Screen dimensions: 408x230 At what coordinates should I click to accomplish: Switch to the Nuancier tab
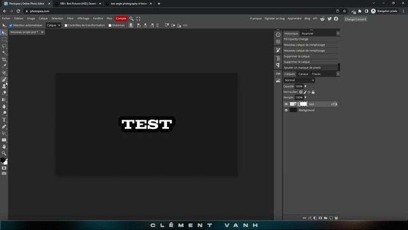click(307, 33)
